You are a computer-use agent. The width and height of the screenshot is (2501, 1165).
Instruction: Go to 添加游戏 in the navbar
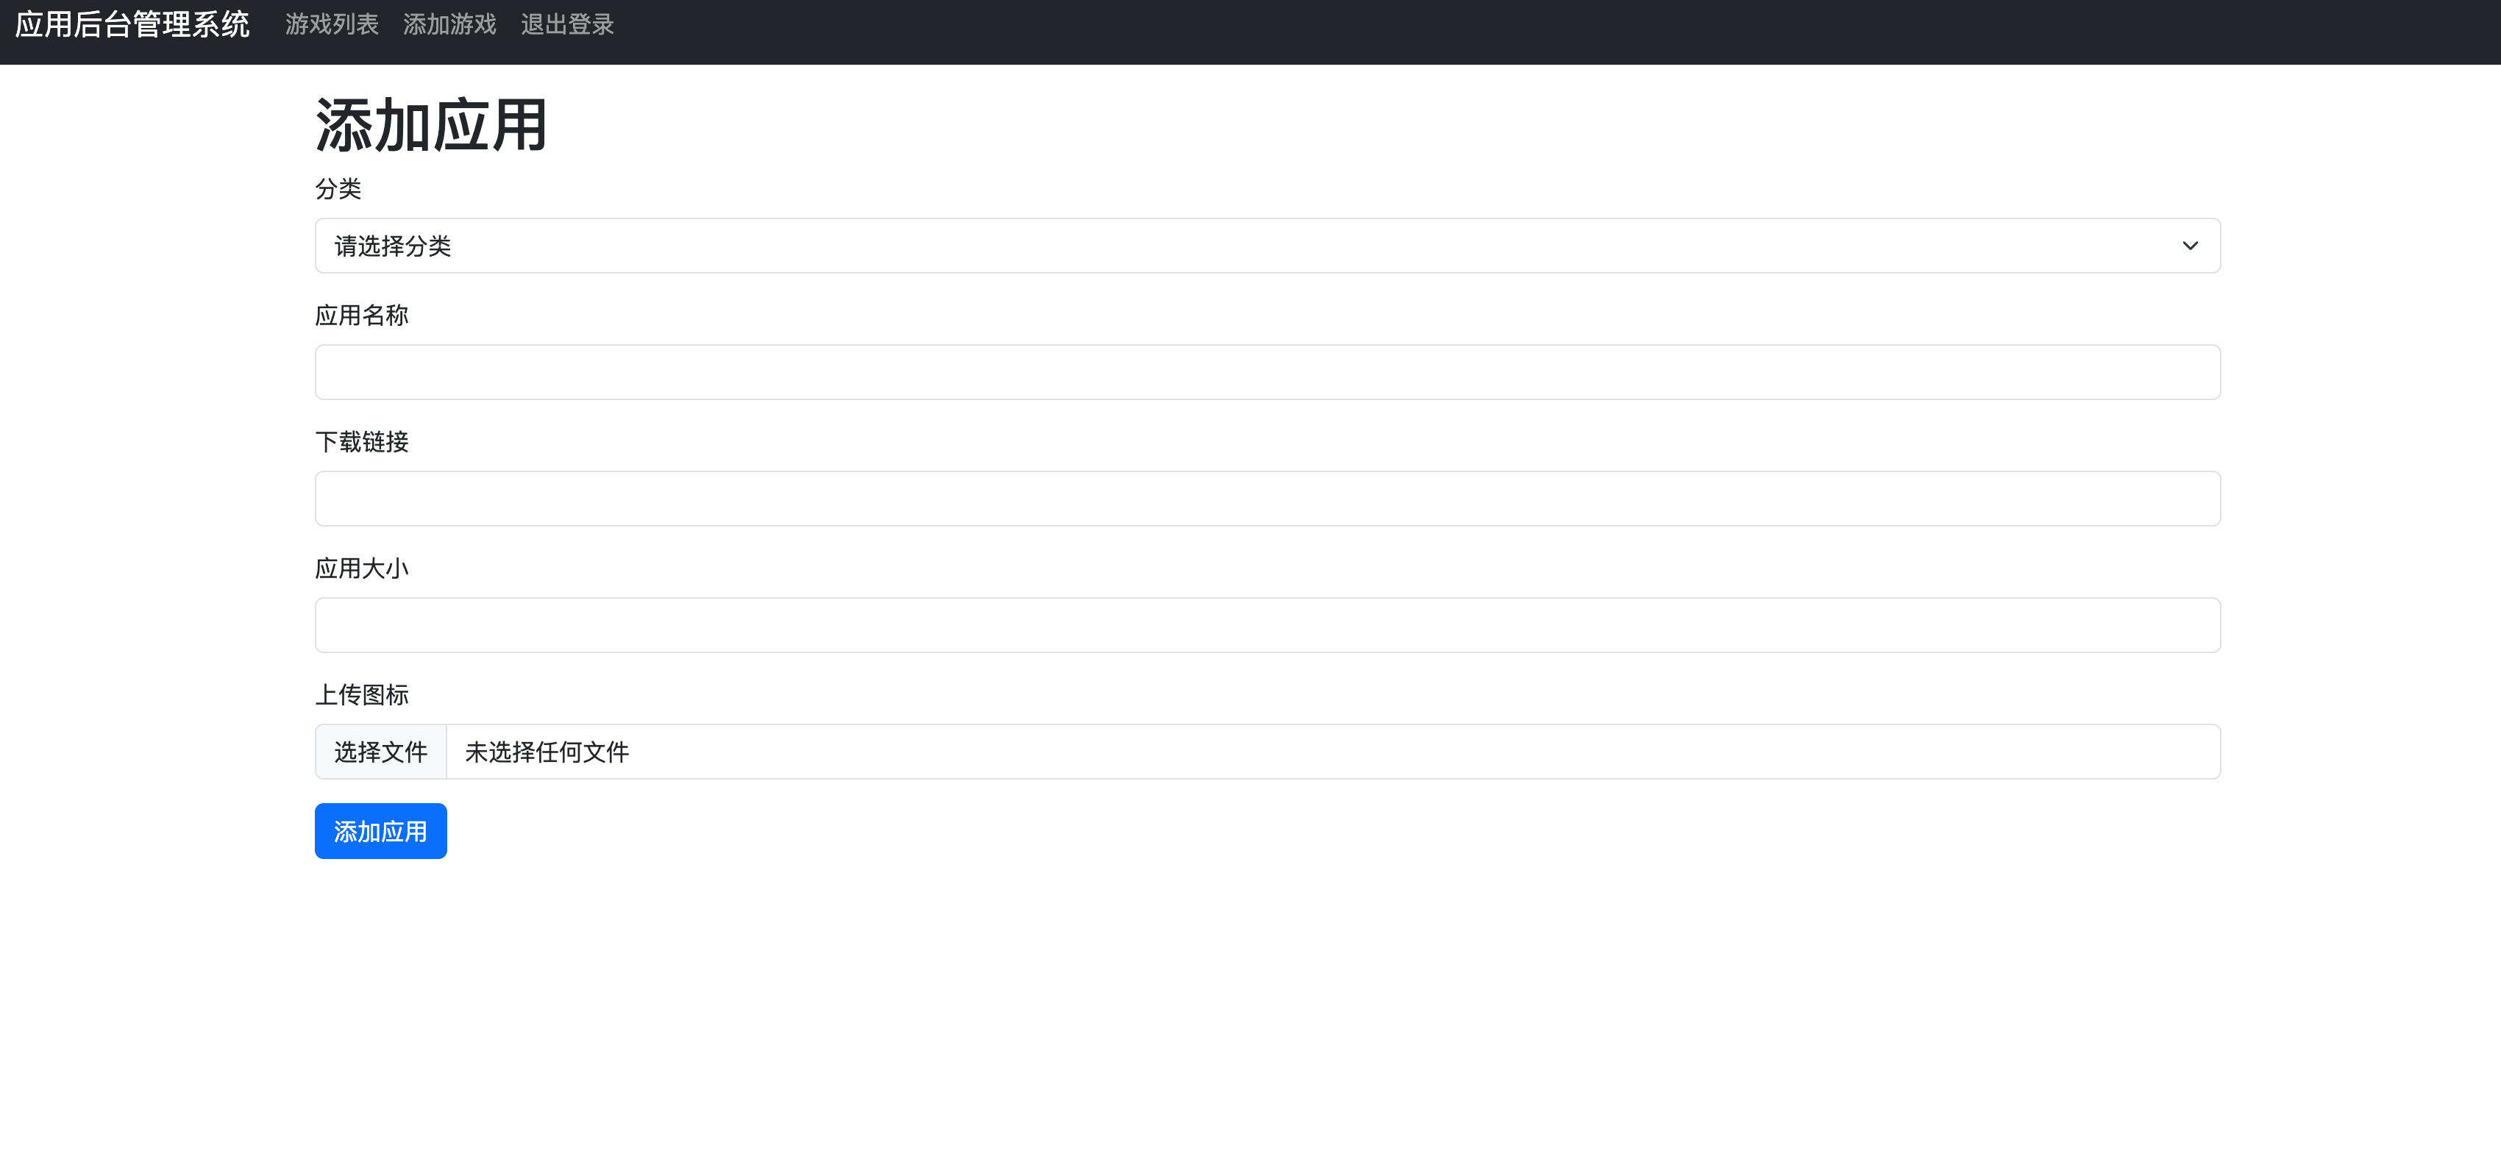pos(449,24)
